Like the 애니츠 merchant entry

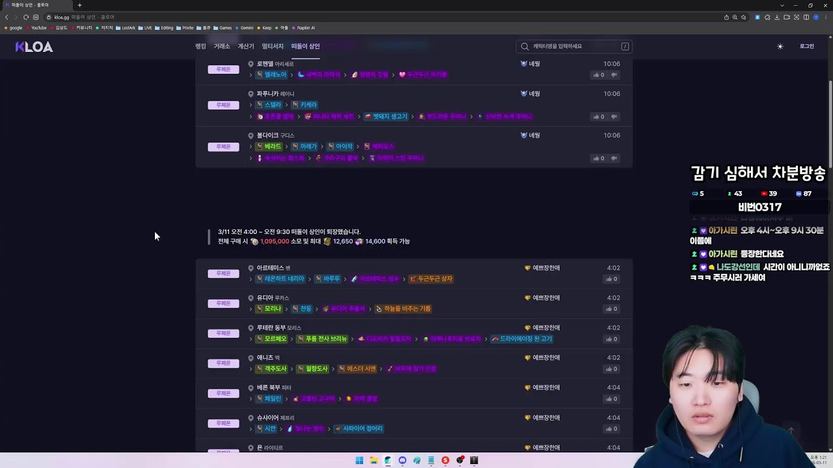[x=612, y=369]
